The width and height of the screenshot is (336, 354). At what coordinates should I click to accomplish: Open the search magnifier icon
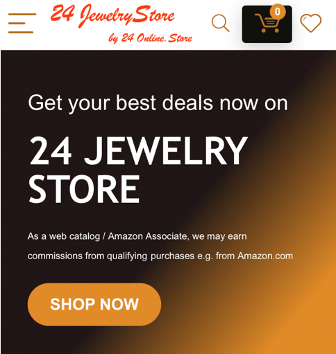click(220, 23)
